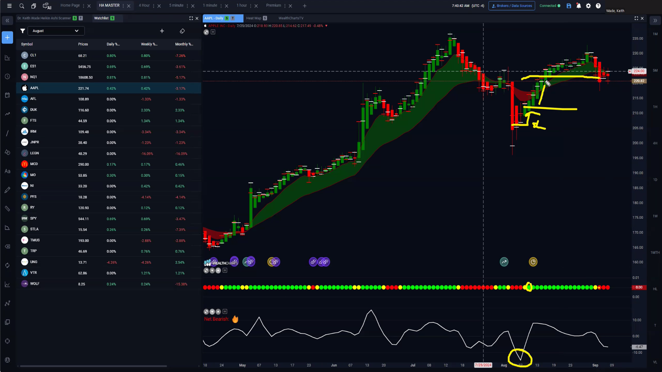The height and width of the screenshot is (372, 662).
Task: Select the 4H timeframe on right bar
Action: click(655, 143)
